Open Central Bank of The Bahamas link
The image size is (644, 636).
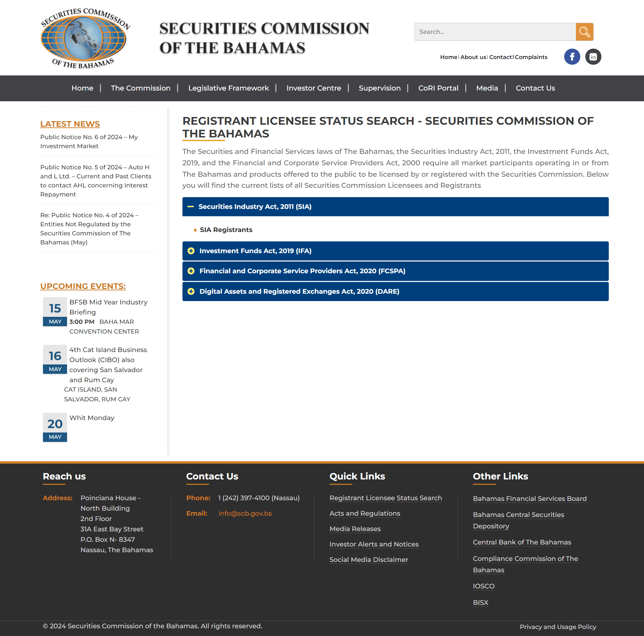pos(522,542)
